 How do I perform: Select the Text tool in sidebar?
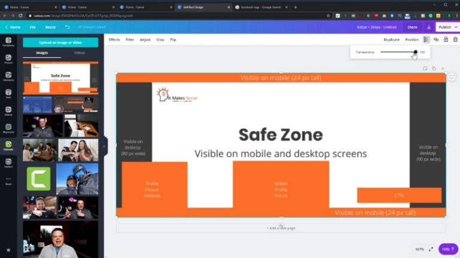[x=8, y=94]
